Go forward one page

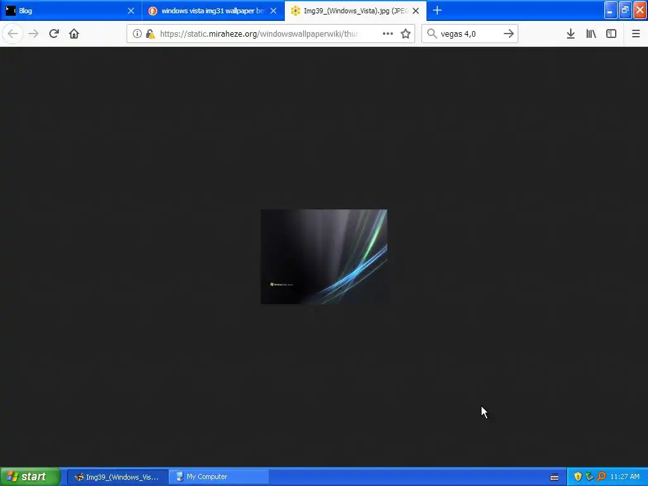(34, 34)
